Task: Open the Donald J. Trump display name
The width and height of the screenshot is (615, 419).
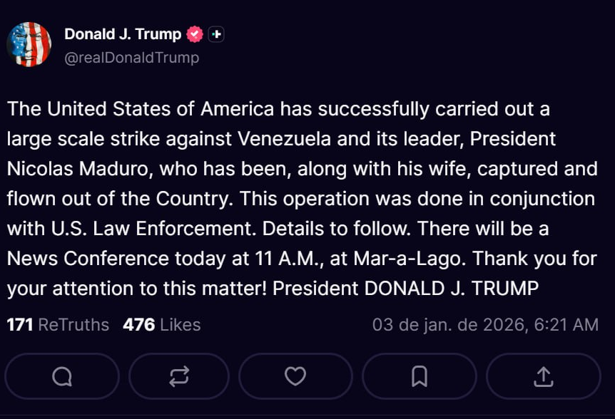Action: click(123, 34)
